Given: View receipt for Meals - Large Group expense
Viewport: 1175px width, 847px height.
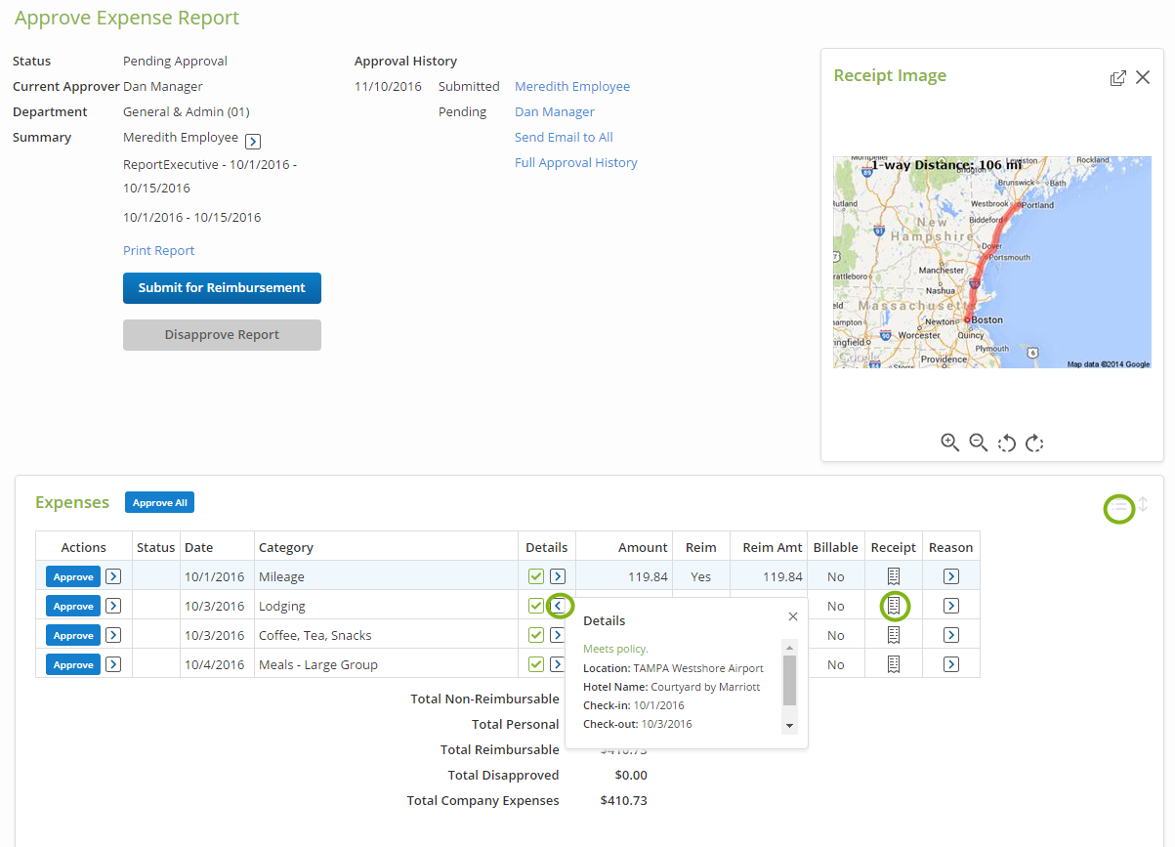Looking at the screenshot, I should pos(894,664).
